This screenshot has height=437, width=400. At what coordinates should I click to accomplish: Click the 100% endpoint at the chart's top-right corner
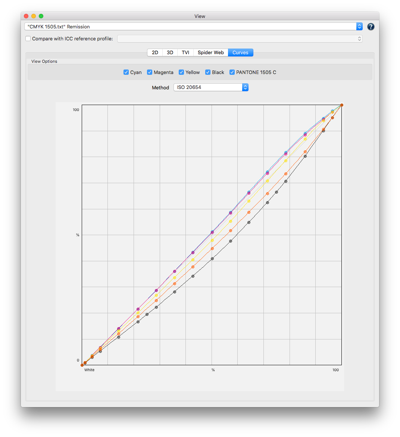(341, 105)
